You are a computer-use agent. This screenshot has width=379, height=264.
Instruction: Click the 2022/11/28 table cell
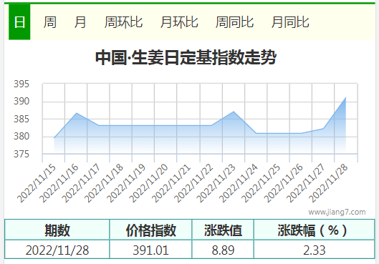point(57,250)
